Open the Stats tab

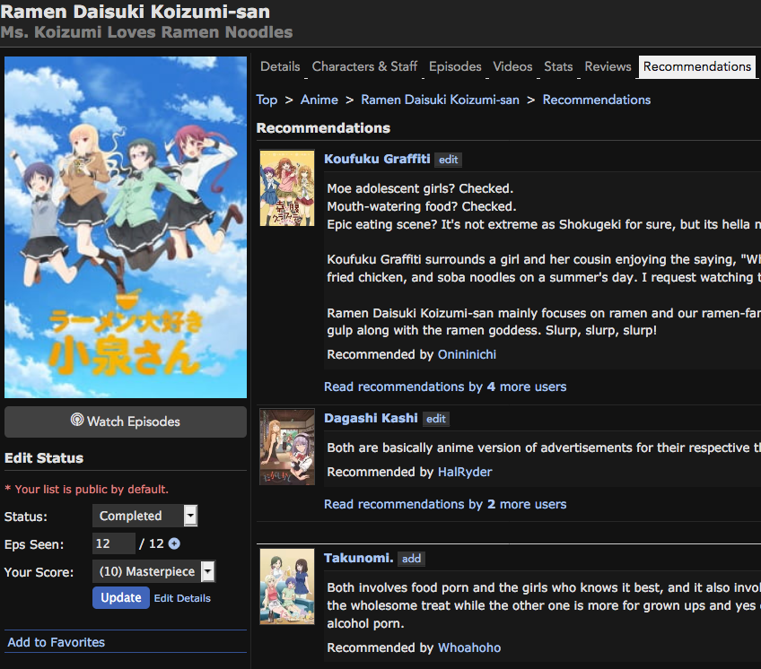tap(558, 66)
